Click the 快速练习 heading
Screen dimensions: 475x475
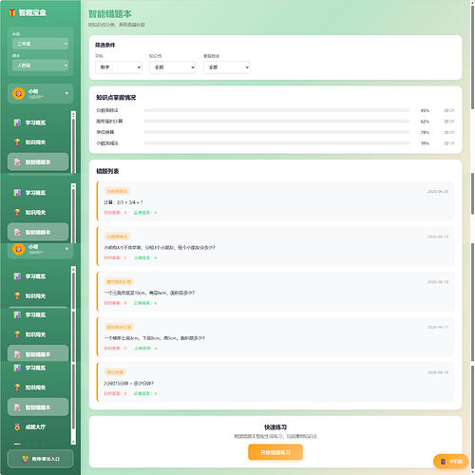[275, 427]
